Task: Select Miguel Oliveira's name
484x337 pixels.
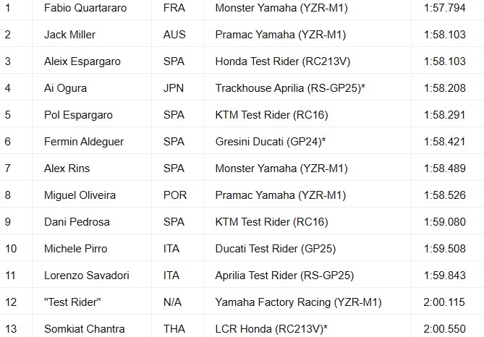Action: tap(80, 195)
